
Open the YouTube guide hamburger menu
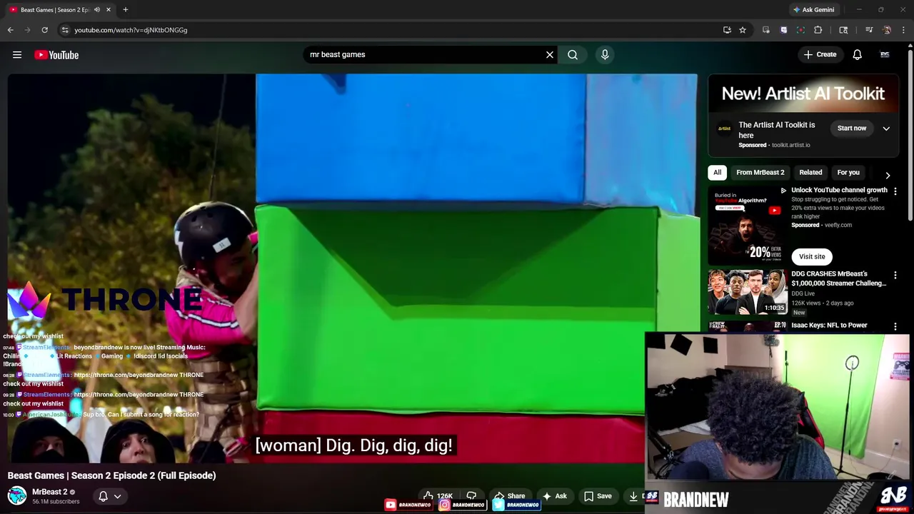click(17, 55)
